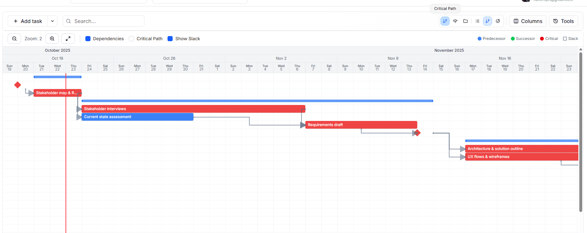Select the Current state assessment task bar
Screen dimensions: 587x233
(137, 117)
